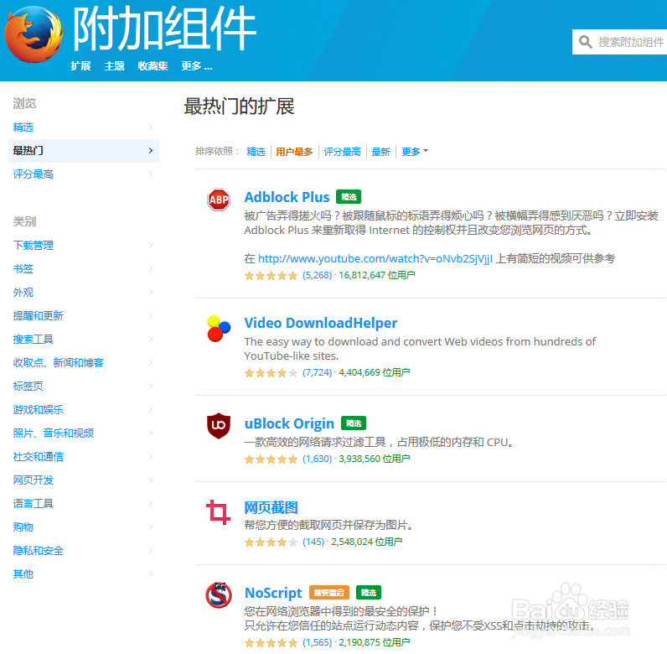Image resolution: width=667 pixels, height=654 pixels.
Task: Open the 提醒和更新 category
Action: pyautogui.click(x=38, y=315)
